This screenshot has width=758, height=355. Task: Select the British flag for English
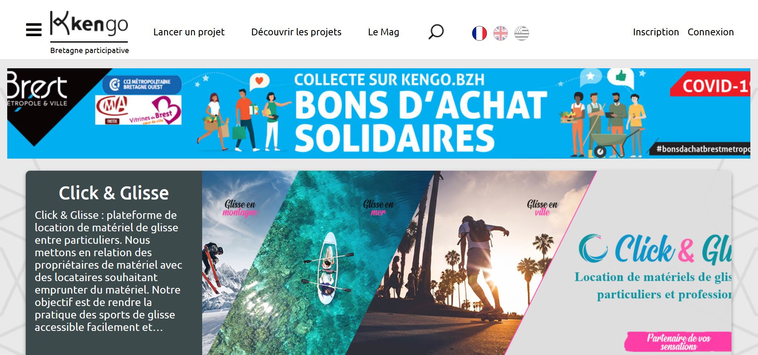point(500,33)
